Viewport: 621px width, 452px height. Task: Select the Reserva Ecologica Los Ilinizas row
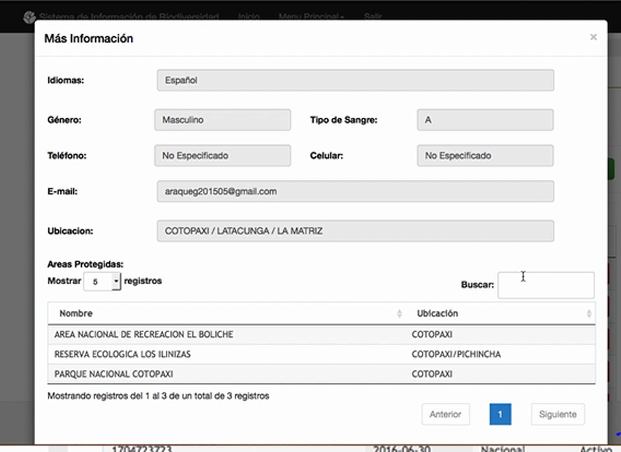coord(321,354)
